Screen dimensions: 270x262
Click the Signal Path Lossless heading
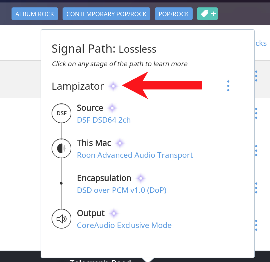(x=104, y=49)
